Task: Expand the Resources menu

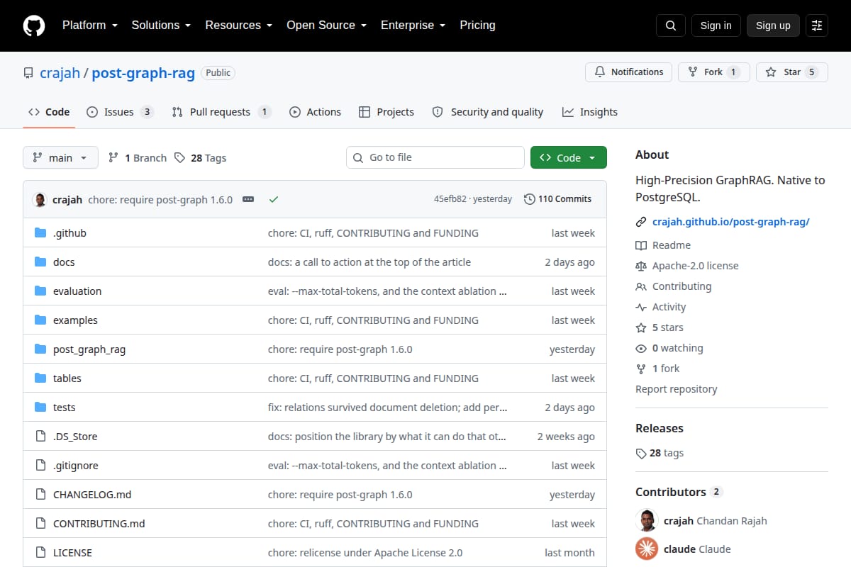Action: pyautogui.click(x=239, y=25)
